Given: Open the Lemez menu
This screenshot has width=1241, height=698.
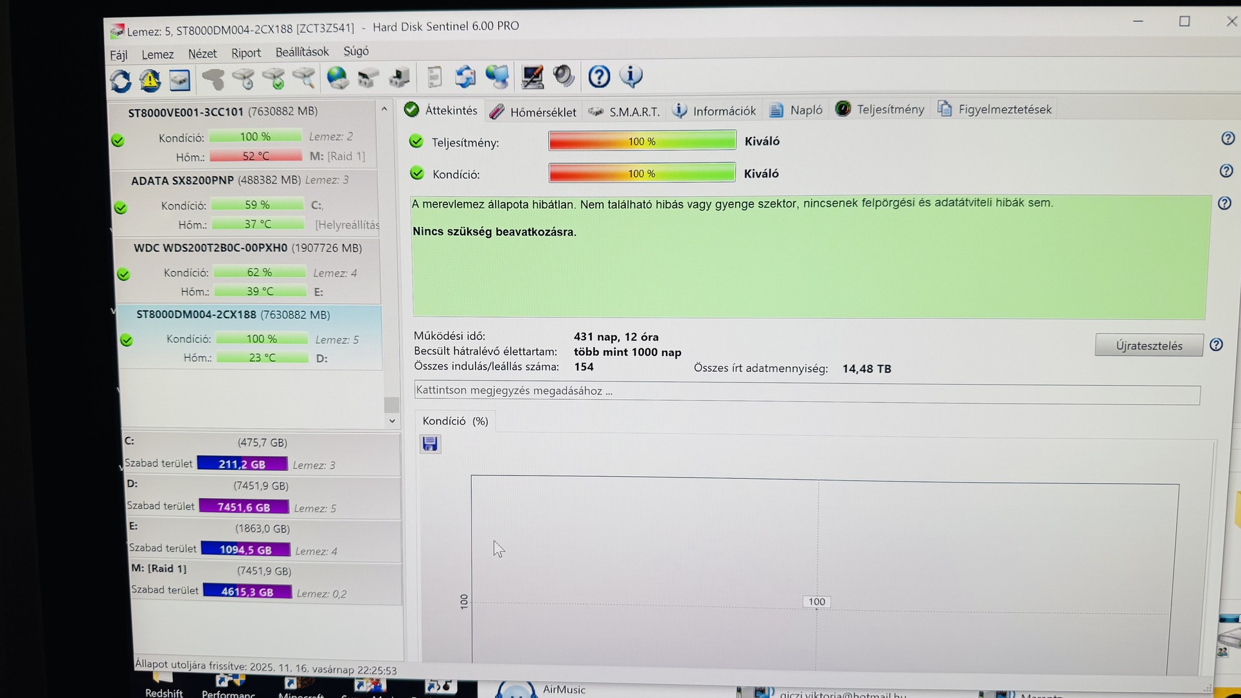Looking at the screenshot, I should pos(157,54).
